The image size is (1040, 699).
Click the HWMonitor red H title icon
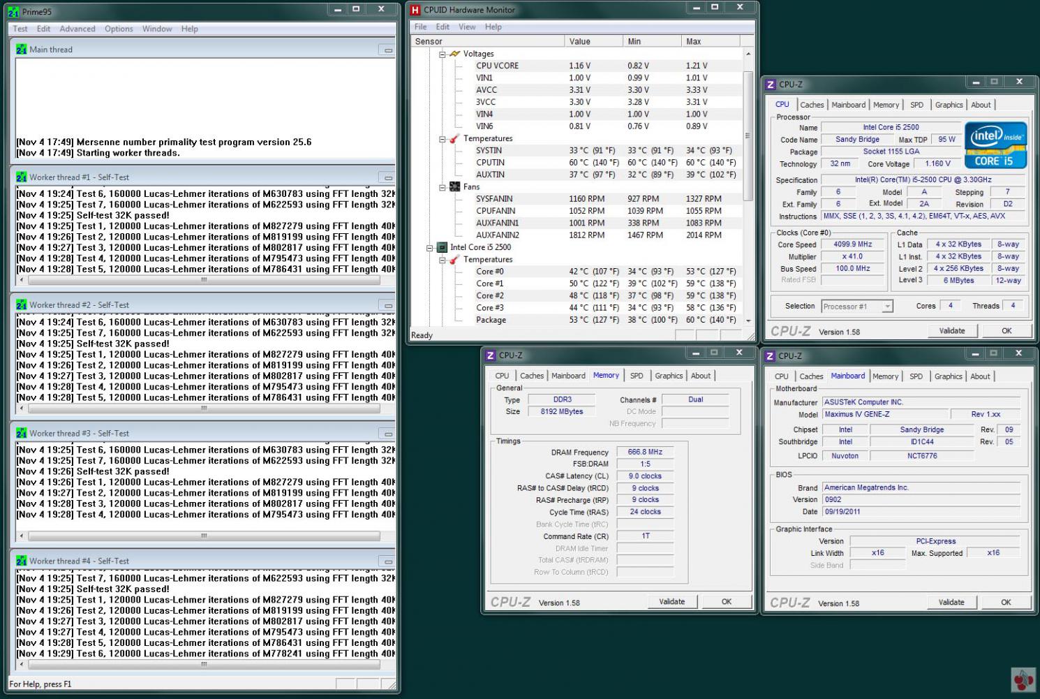[415, 10]
